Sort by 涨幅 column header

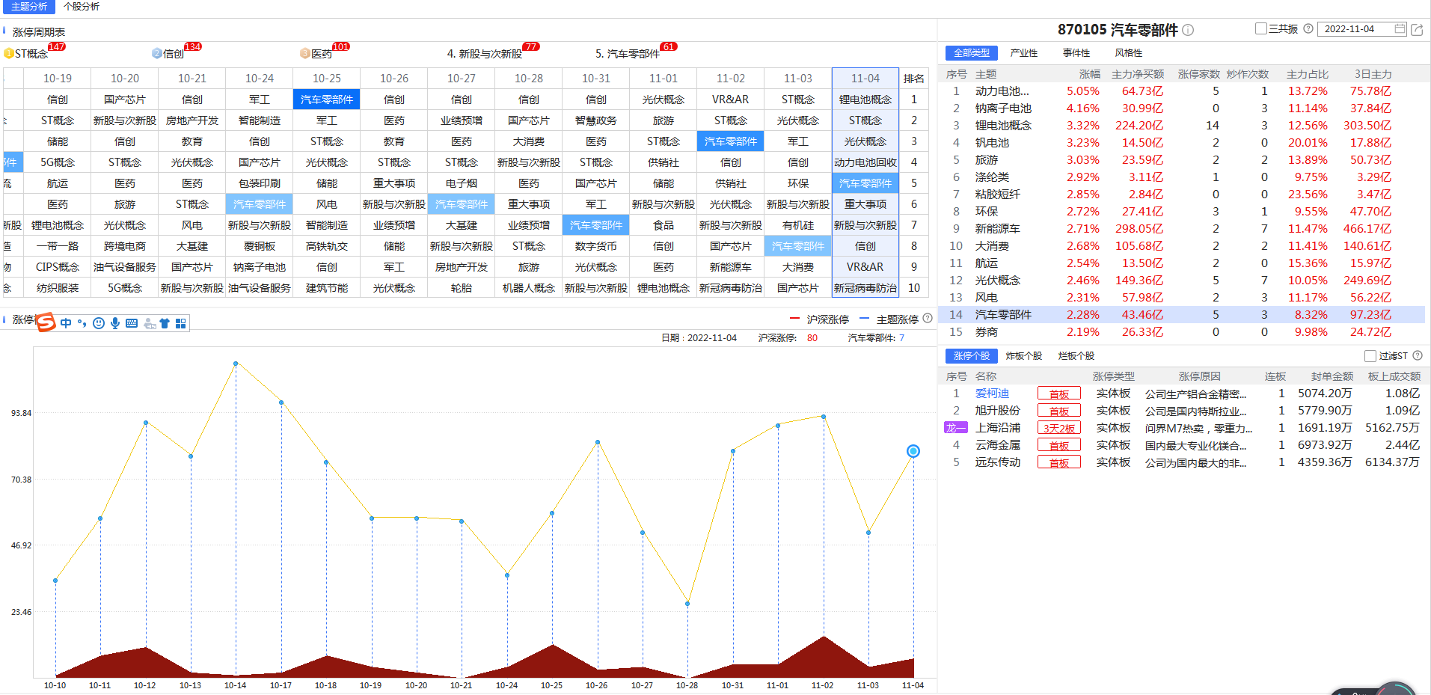[1090, 74]
